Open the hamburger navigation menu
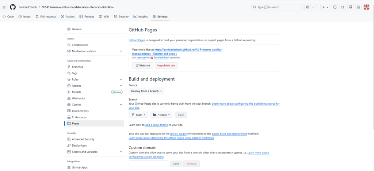 tap(4, 7)
